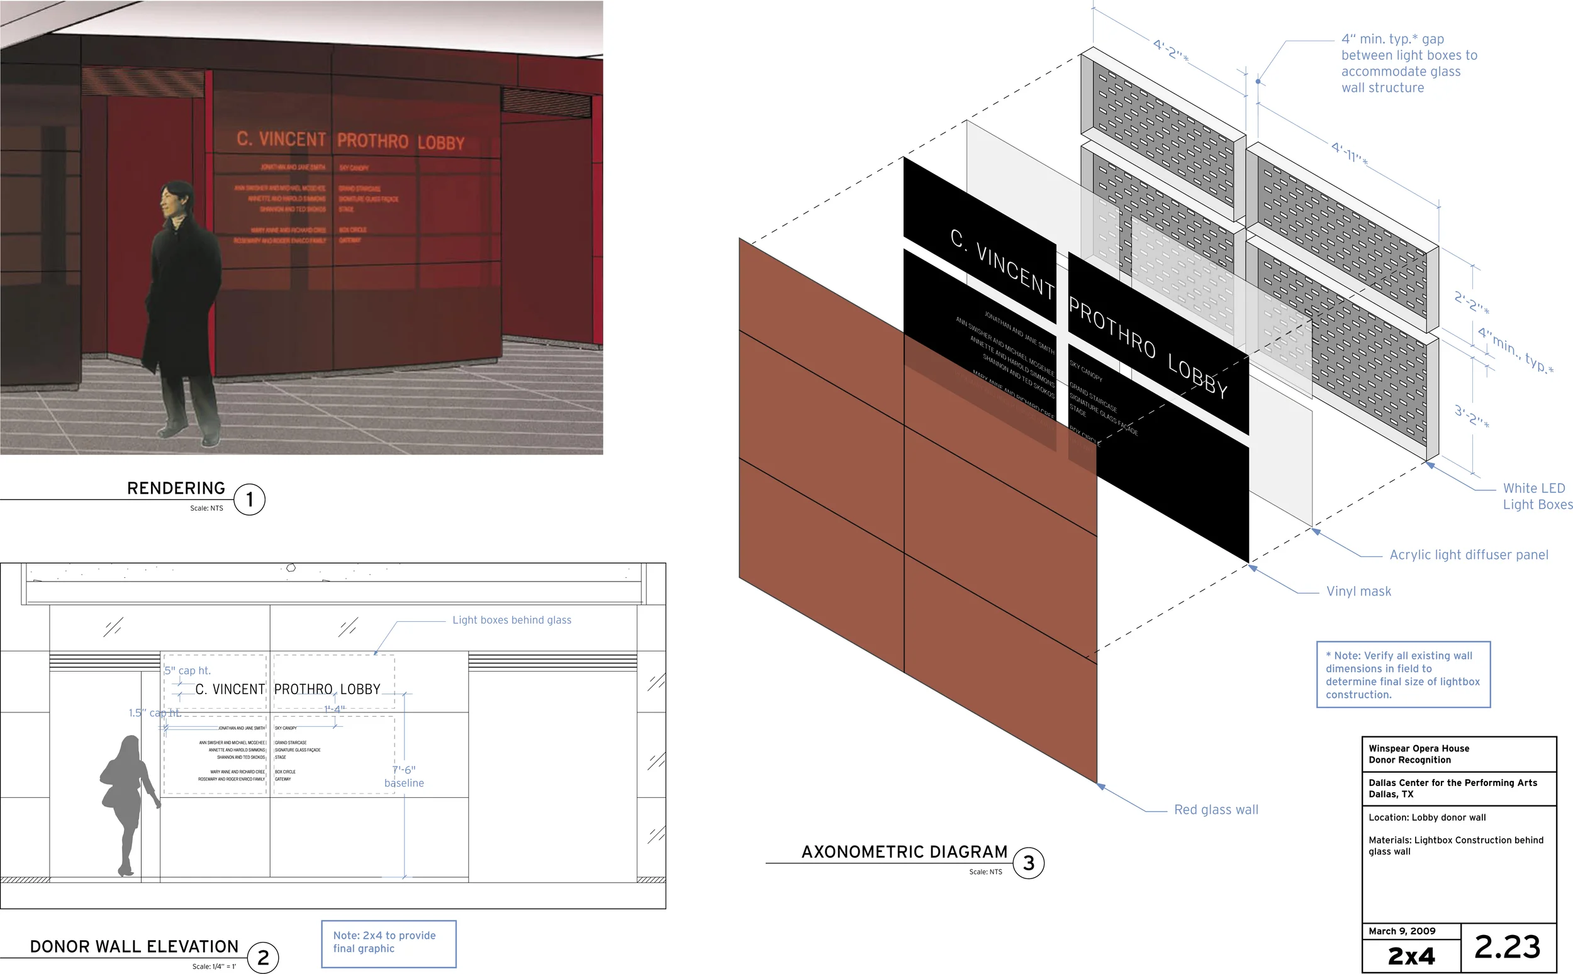Click the gray human silhouette in elevation

point(130,806)
